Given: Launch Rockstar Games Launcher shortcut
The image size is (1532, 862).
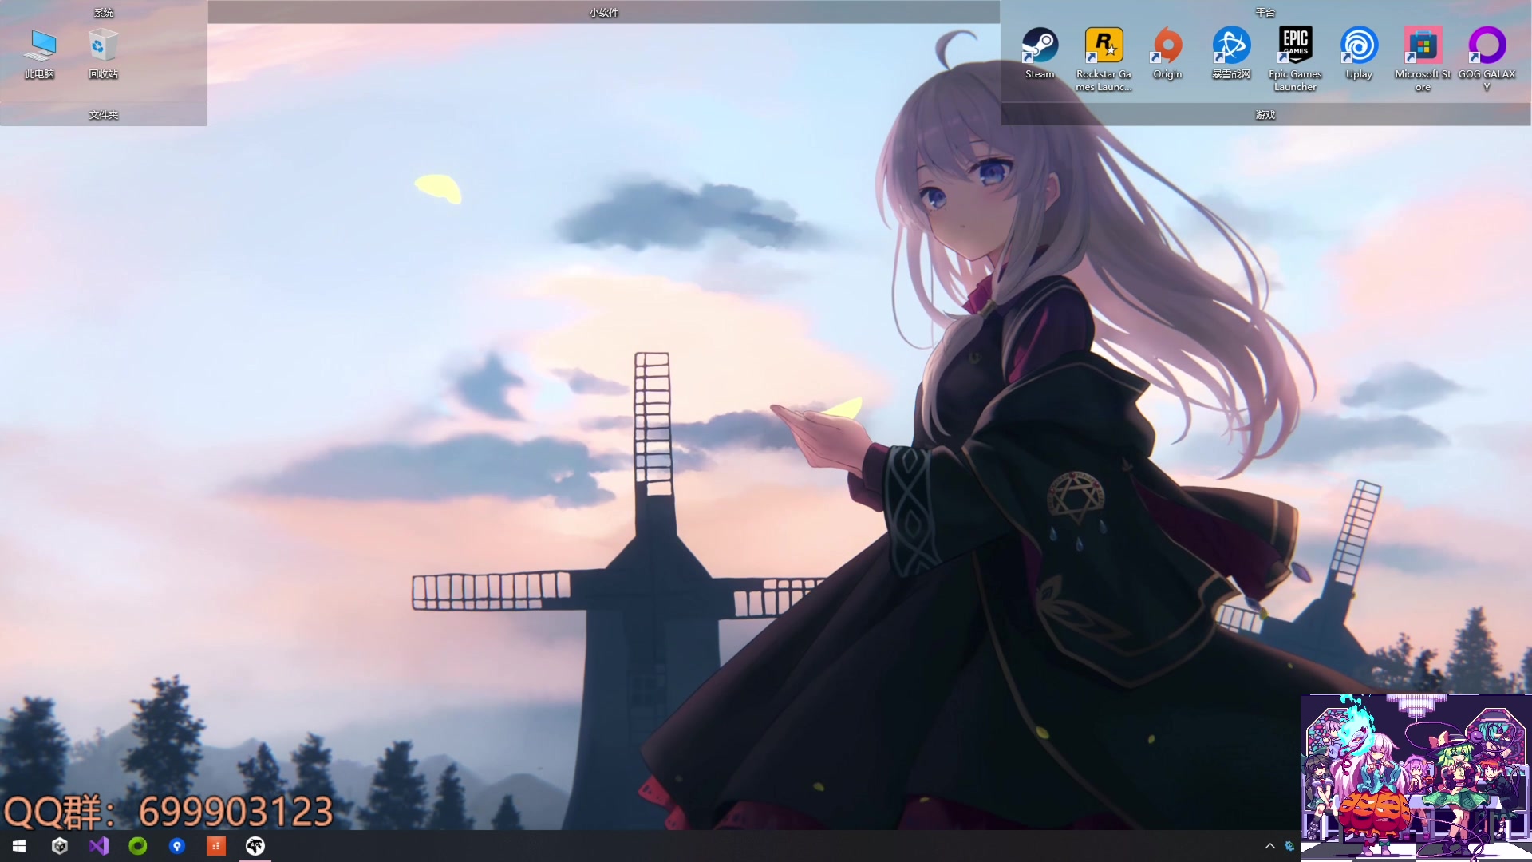Looking at the screenshot, I should pos(1104,46).
